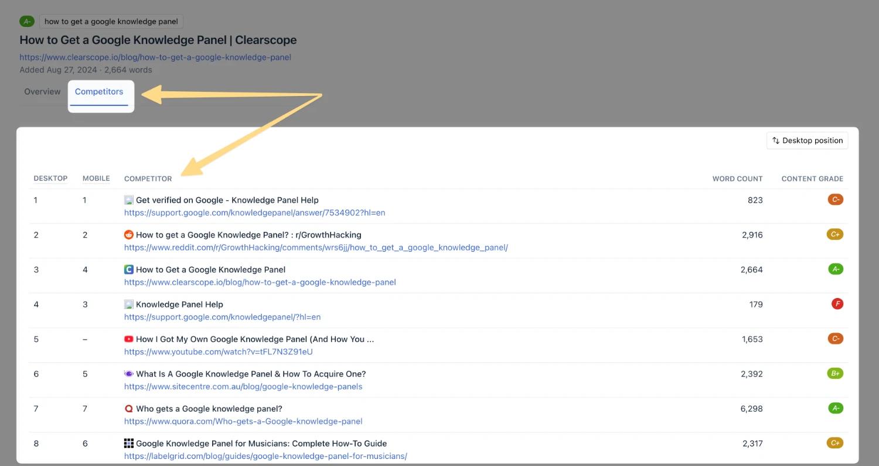Viewport: 879px width, 466px height.
Task: Click the row title 'How to Get a Google Knowledge Panel'
Action: tap(211, 270)
